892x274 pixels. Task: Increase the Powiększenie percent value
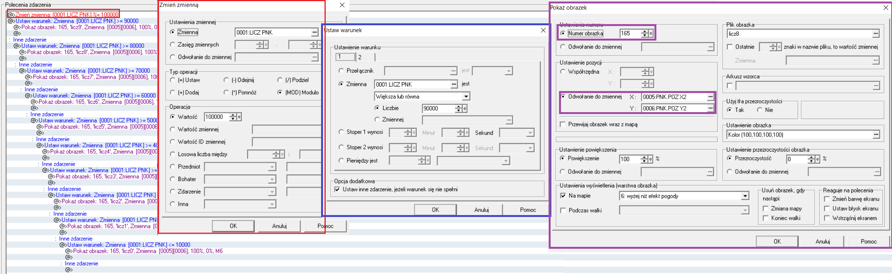[645, 157]
